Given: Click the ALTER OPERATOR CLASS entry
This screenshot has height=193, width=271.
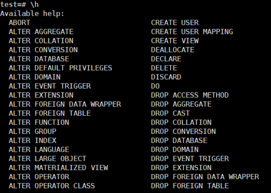Looking at the screenshot, I should [x=52, y=186].
